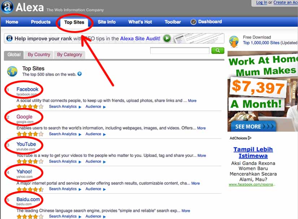
Task: Open the Facebook site link
Action: [x=27, y=89]
